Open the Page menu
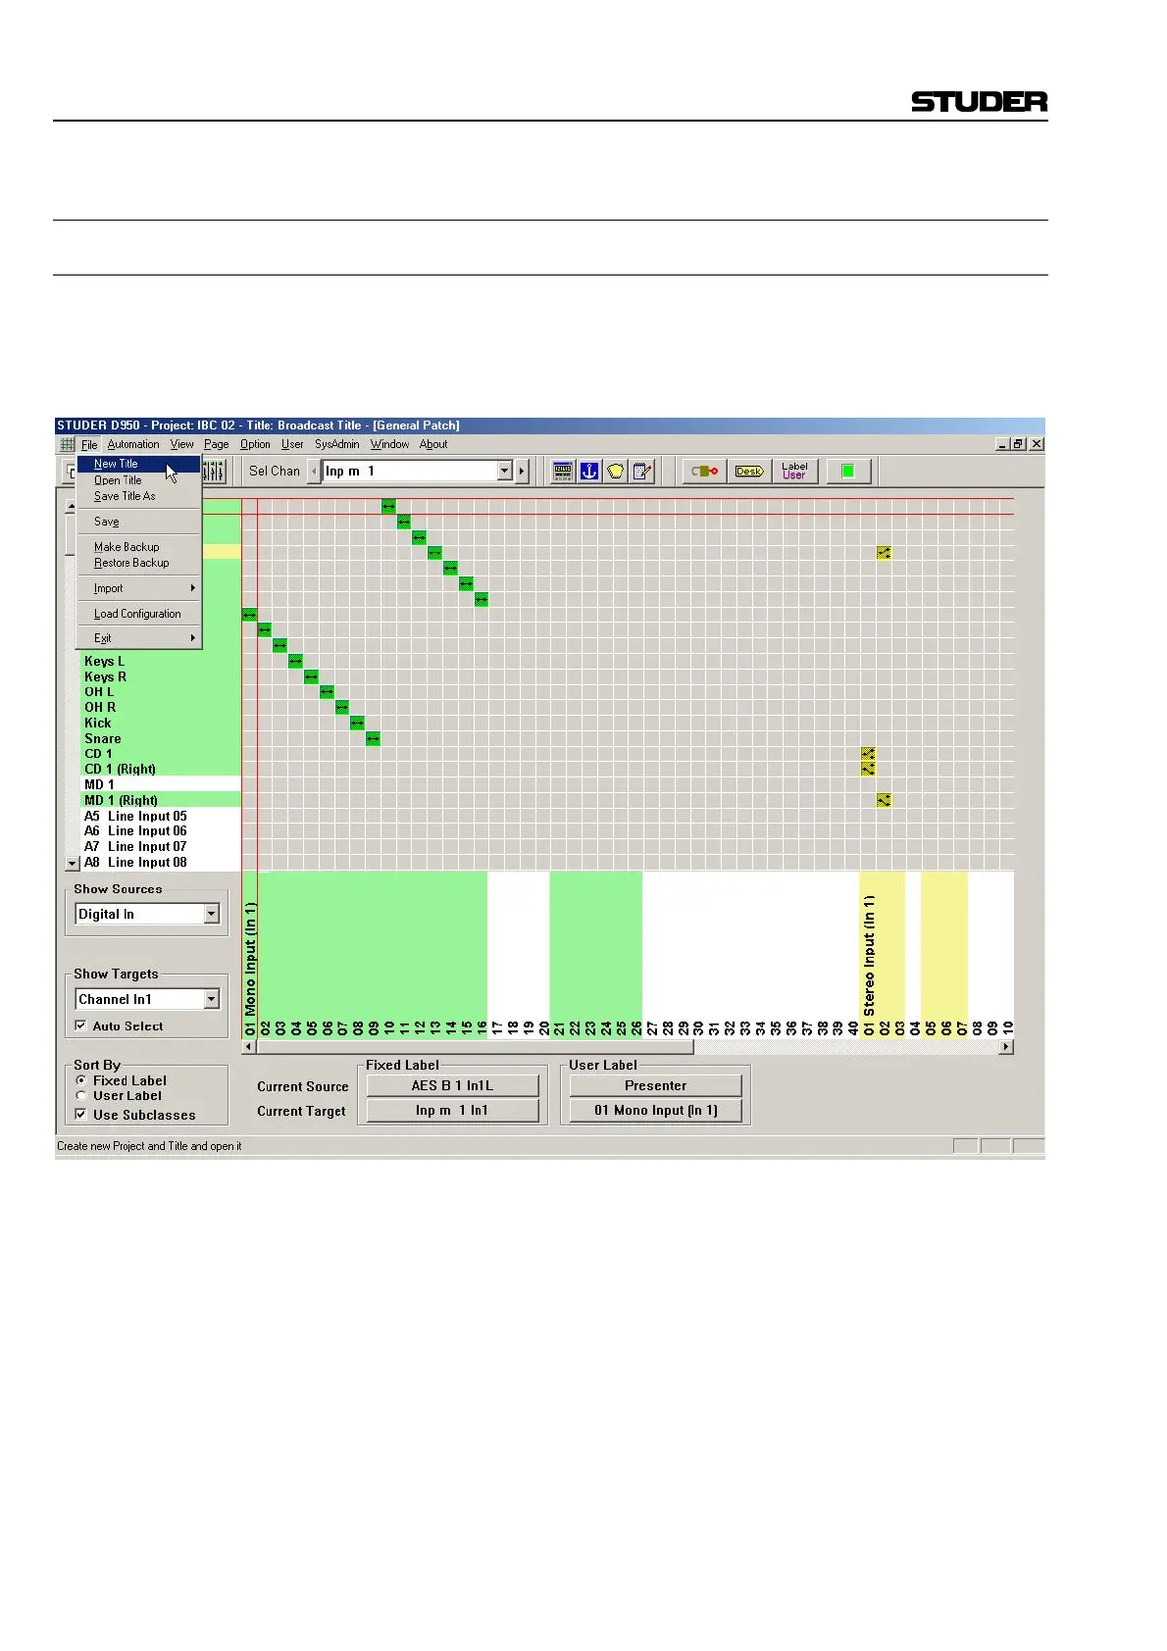 (217, 444)
